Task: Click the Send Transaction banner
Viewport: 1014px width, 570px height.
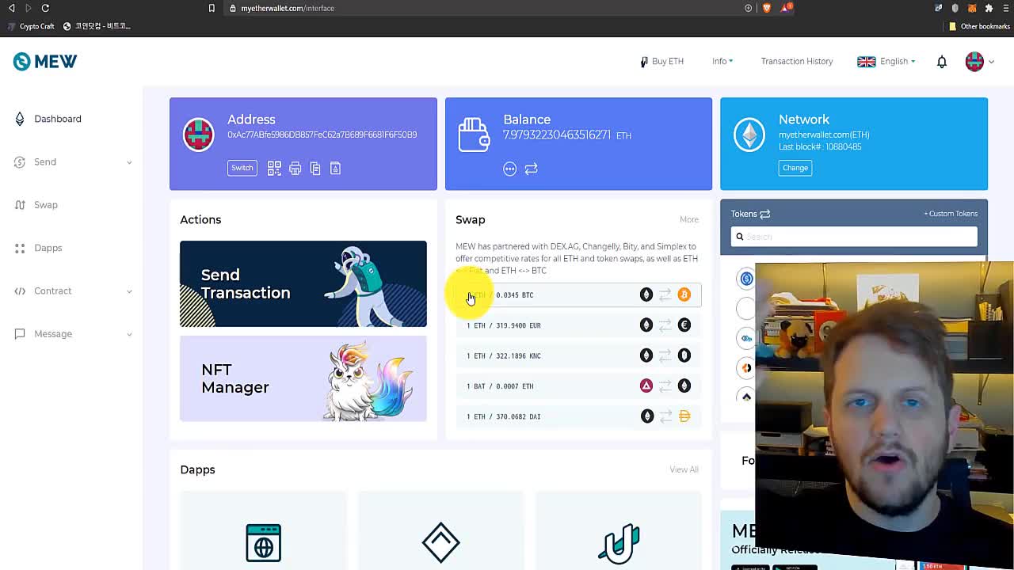Action: click(x=303, y=283)
